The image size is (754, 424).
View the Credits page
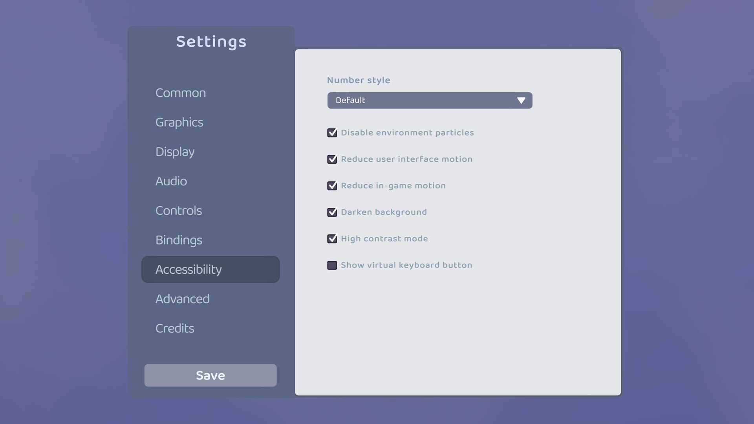[x=175, y=329]
